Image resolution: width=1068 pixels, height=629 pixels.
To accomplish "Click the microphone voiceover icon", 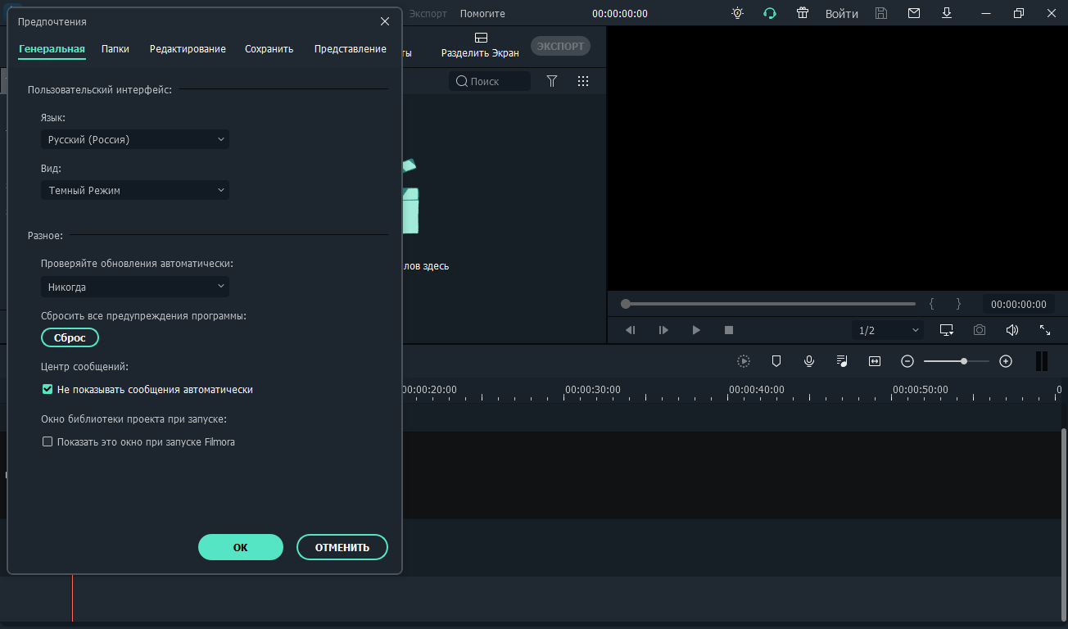I will [x=809, y=361].
